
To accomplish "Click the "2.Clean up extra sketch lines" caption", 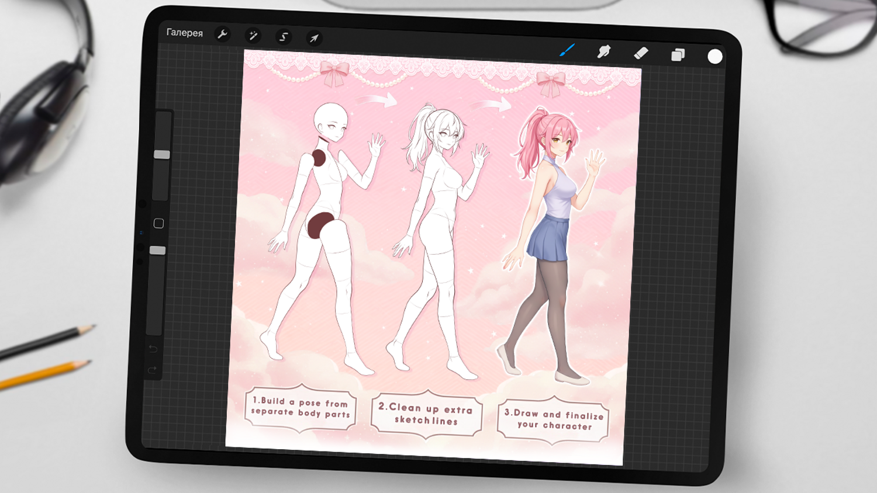I will (x=426, y=414).
